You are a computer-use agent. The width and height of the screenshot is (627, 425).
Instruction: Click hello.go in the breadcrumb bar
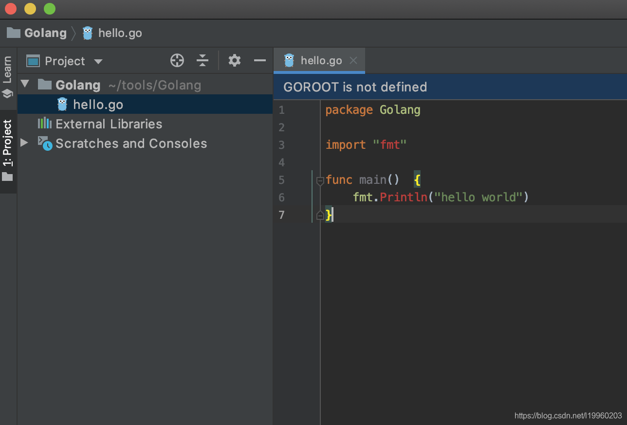120,33
